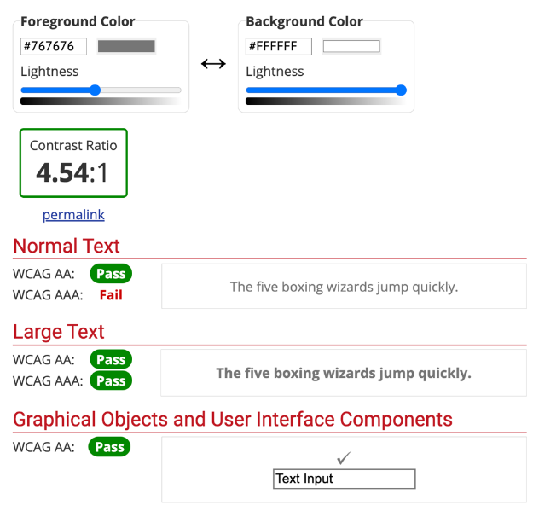This screenshot has width=533, height=517.
Task: Click the bold large text sample sentence
Action: (x=344, y=373)
